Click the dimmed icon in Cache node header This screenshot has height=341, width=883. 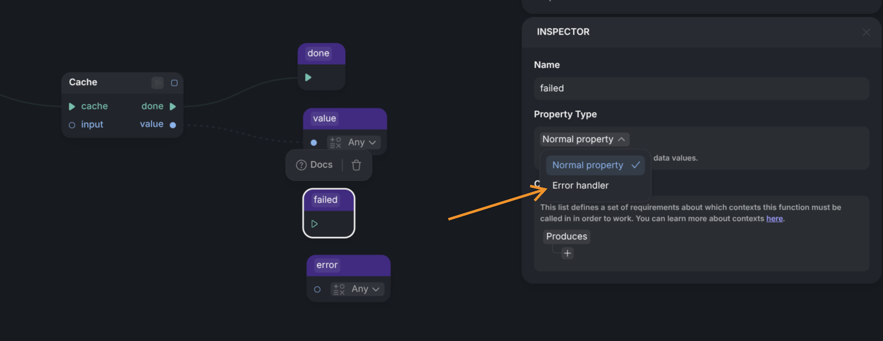pyautogui.click(x=158, y=83)
